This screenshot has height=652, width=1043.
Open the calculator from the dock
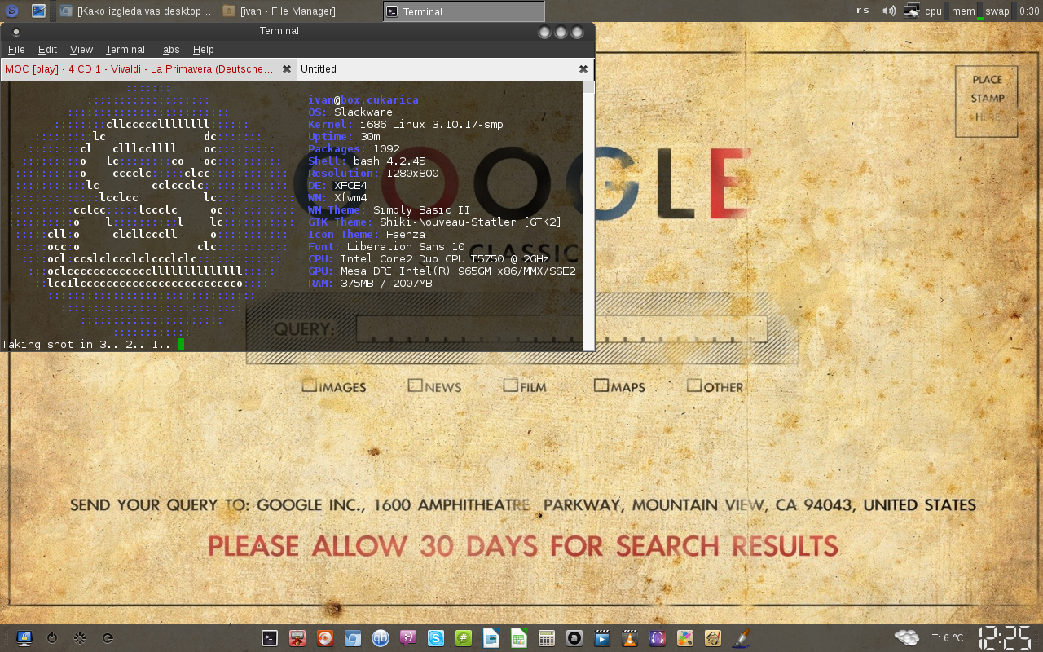[x=547, y=639]
